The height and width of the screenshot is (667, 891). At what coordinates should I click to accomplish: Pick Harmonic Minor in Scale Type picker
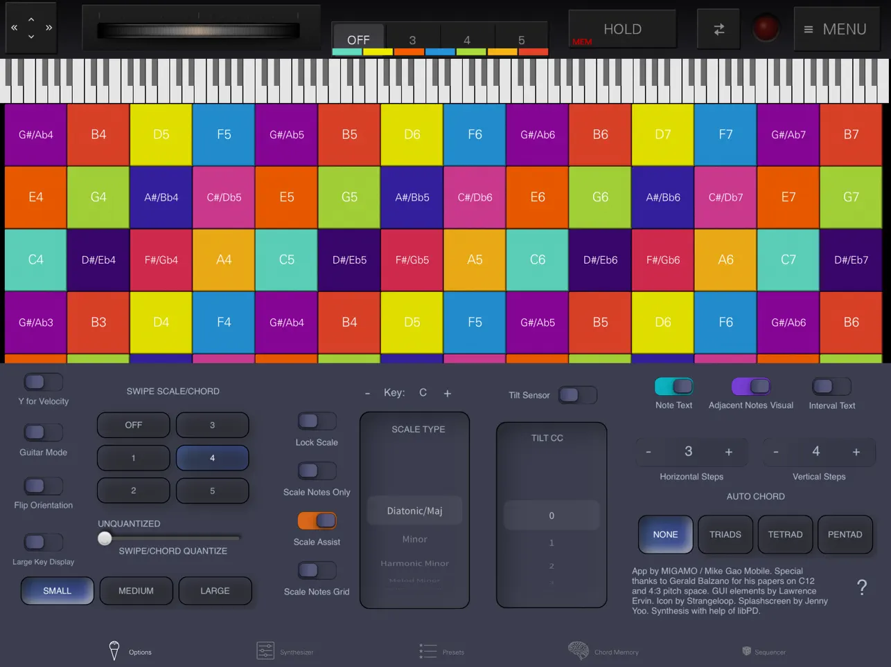click(x=415, y=563)
